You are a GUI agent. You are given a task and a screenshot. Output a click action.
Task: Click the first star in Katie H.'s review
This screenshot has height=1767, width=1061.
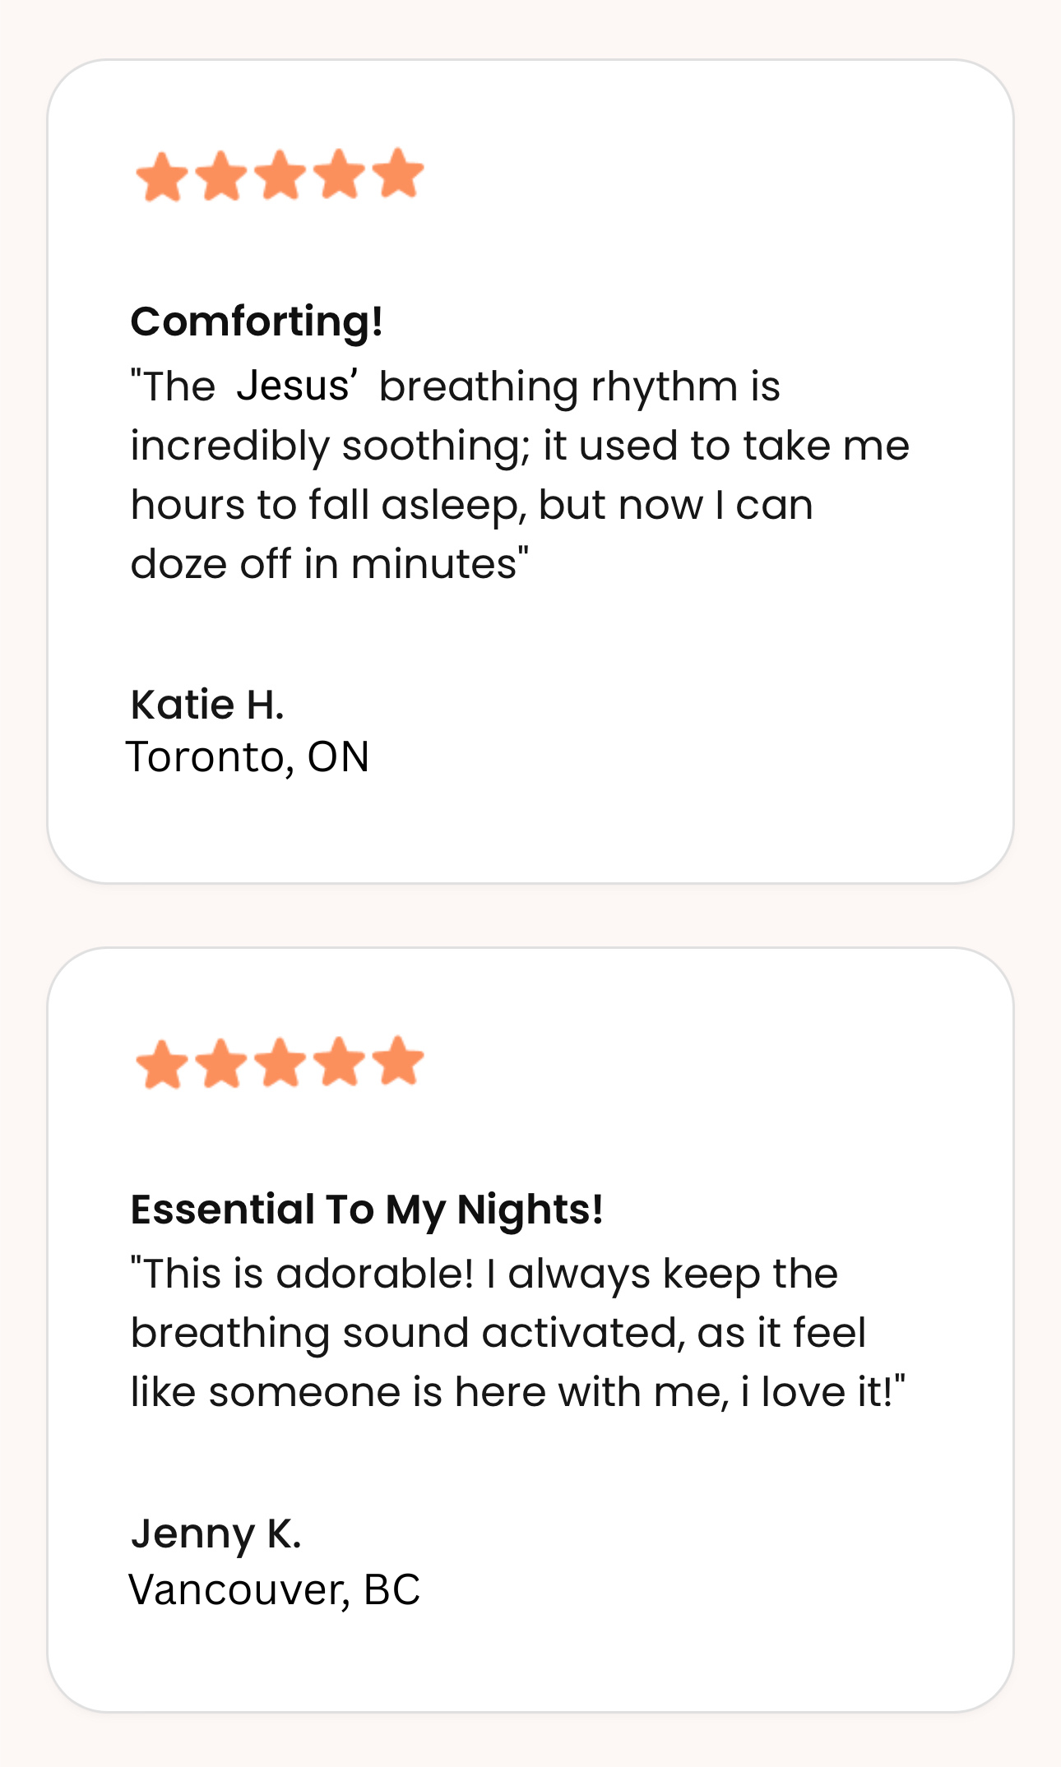[162, 178]
